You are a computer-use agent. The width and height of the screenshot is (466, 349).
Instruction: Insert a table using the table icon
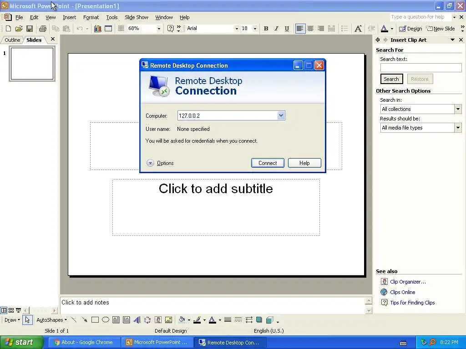click(x=108, y=29)
